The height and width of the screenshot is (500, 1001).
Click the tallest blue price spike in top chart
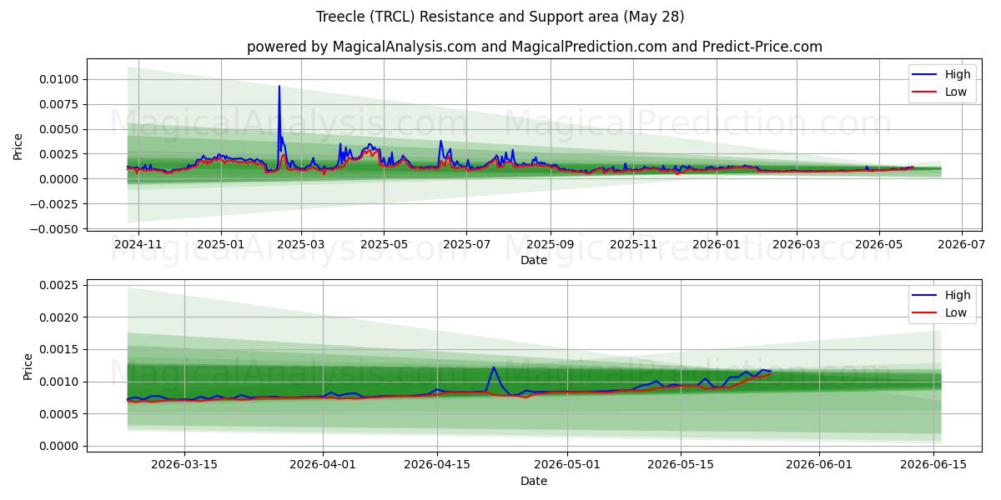[x=279, y=87]
